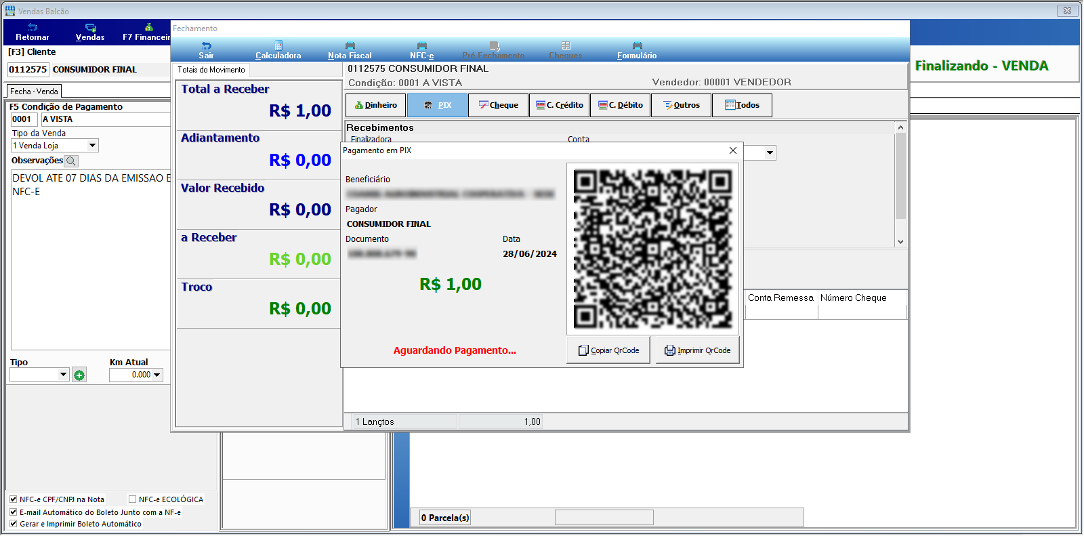Open Km Atual dropdown

coord(157,375)
